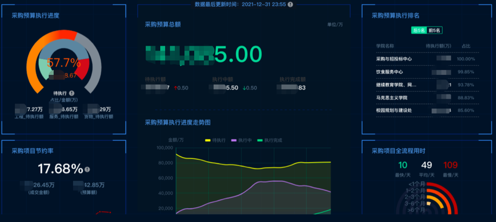Click the info icon next to 待执行 label
Viewport: 496px width, 222px height.
[x=72, y=93]
